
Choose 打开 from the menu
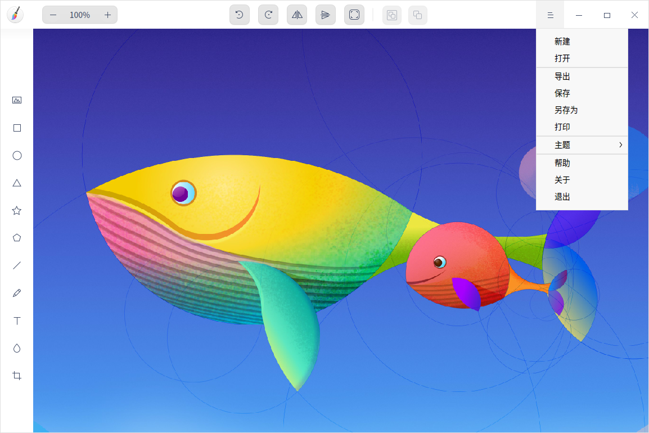pos(582,58)
